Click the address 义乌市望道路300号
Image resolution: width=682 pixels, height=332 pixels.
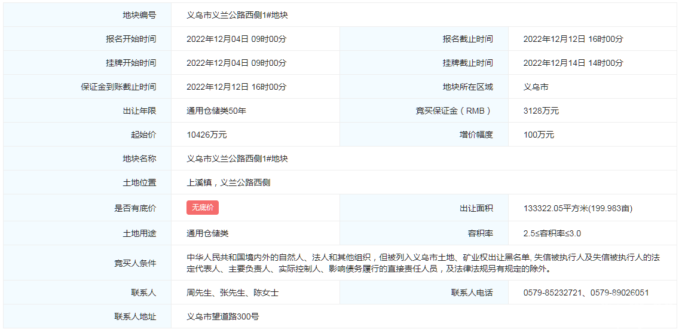(x=223, y=316)
